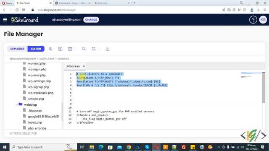
Task: Click the new file toolbar icon
Action: click(50, 49)
